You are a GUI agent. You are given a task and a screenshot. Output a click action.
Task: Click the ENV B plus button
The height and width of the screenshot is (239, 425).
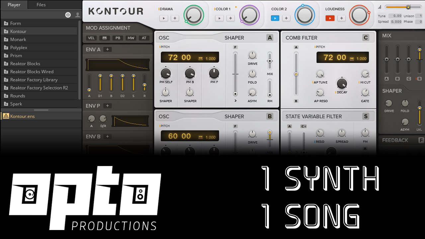(108, 136)
